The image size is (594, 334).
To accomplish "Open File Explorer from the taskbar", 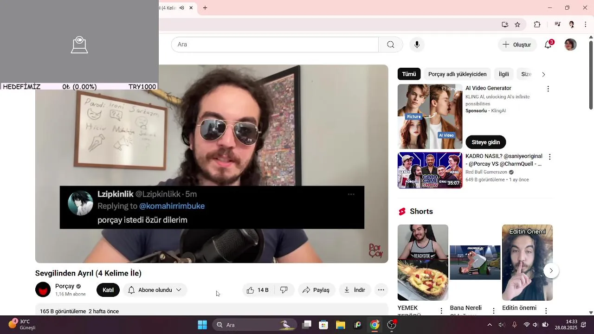I will (341, 325).
